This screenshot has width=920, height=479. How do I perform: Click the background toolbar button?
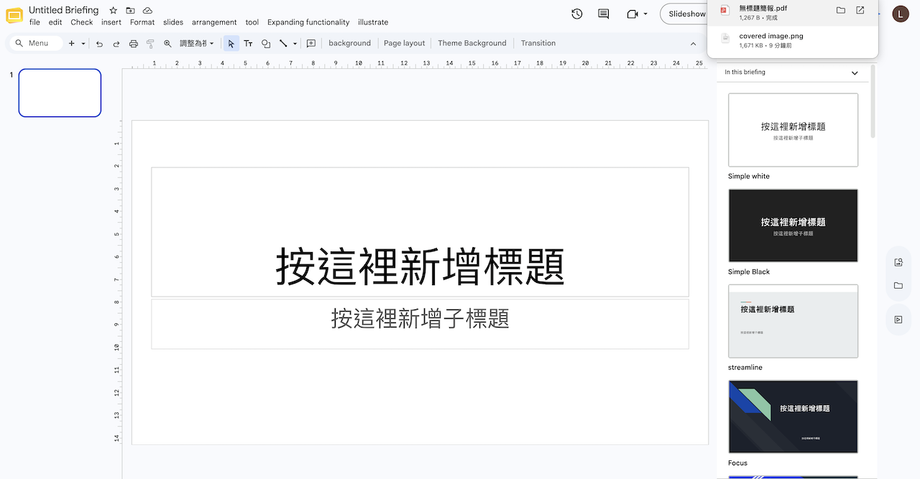(x=349, y=43)
